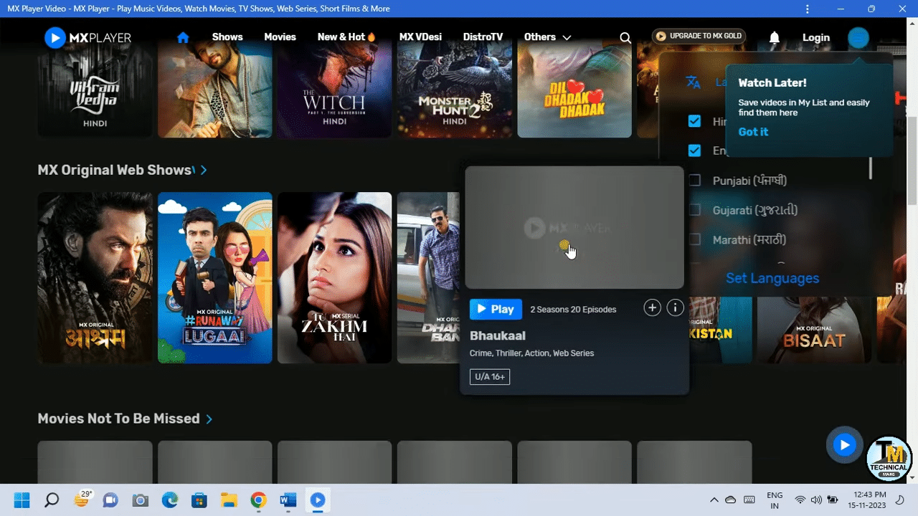Viewport: 918px width, 516px height.
Task: Open the taskbar weather widget
Action: 82,500
